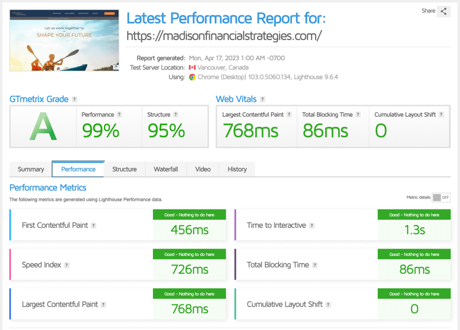Viewport: 460px width, 330px height.
Task: Click the Speed Index 'Good' status badge
Action: pos(189,254)
